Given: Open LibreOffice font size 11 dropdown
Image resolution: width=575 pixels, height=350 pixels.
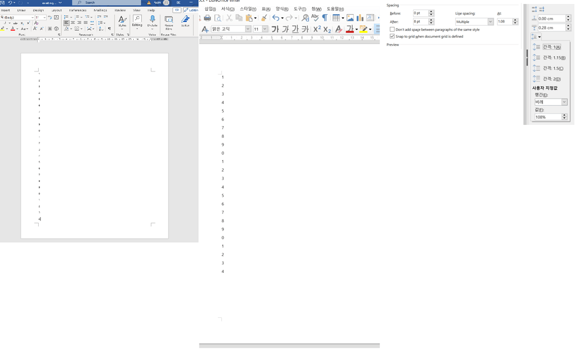Looking at the screenshot, I should coord(265,29).
